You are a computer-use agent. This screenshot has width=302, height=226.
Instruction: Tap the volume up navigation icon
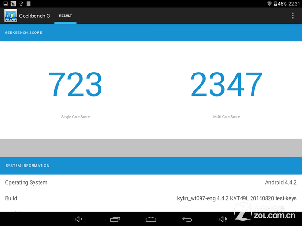pos(223,219)
